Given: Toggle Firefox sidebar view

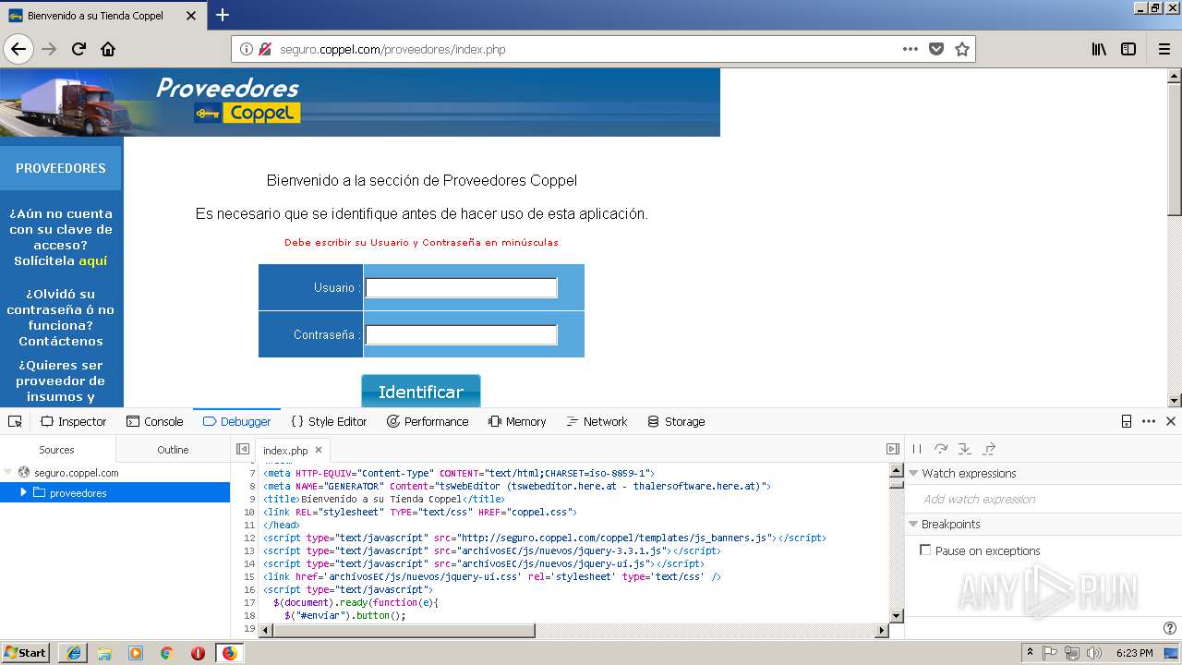Looking at the screenshot, I should pyautogui.click(x=1128, y=49).
